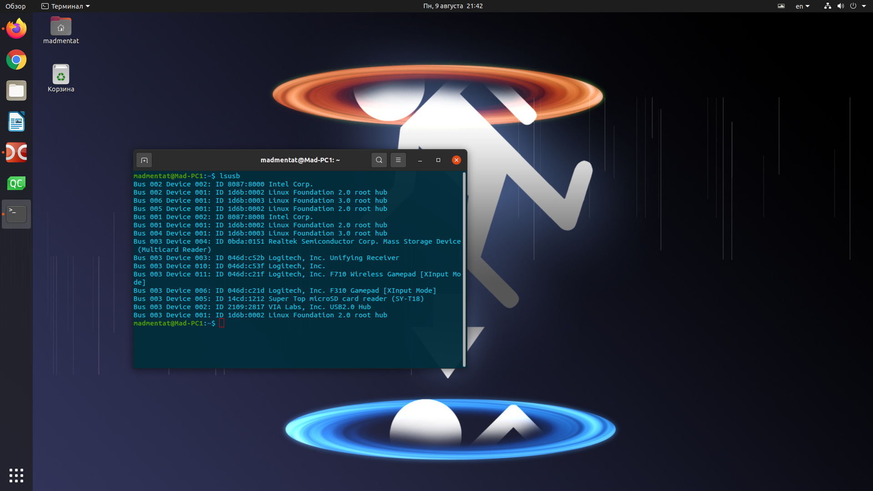Launch the QC application dock icon
The height and width of the screenshot is (491, 873).
[16, 183]
